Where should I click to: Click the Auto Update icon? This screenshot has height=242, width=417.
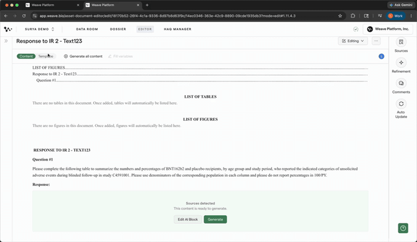point(401,104)
